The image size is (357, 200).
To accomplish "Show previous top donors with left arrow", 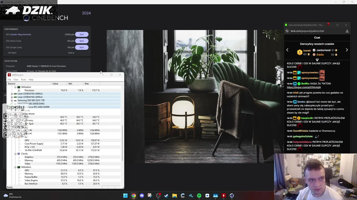I will 287,50.
